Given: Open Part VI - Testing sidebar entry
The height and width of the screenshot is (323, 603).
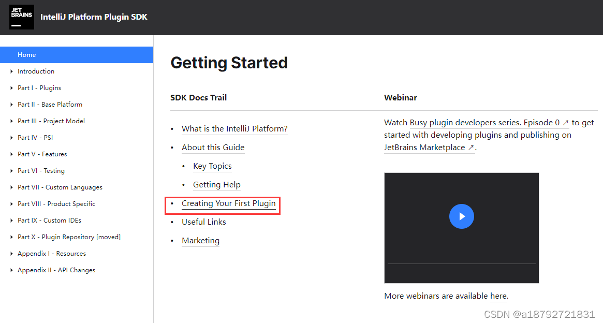Looking at the screenshot, I should click(41, 170).
